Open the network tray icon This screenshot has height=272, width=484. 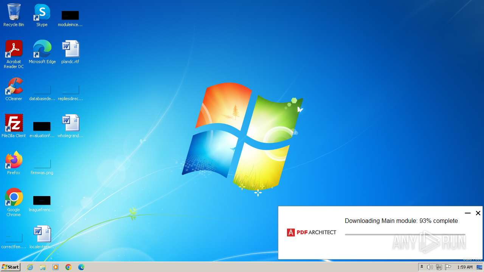pos(439,267)
